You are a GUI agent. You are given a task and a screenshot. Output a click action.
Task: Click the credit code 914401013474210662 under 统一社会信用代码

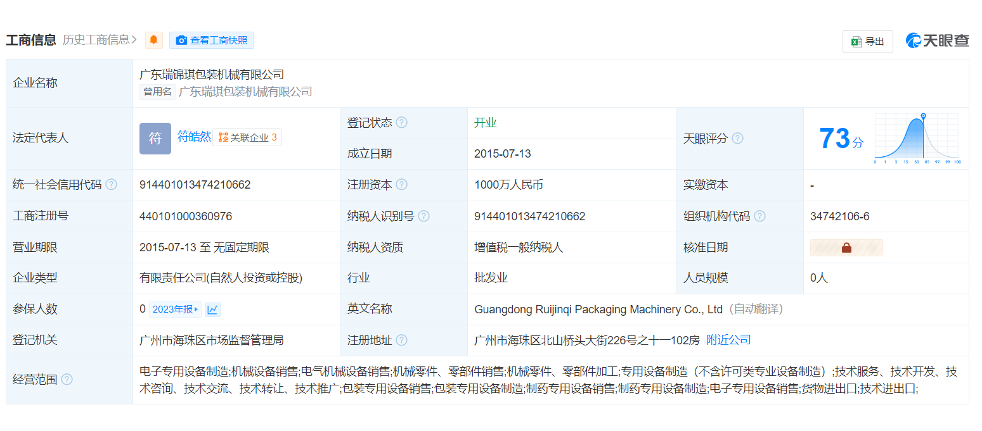(x=195, y=185)
